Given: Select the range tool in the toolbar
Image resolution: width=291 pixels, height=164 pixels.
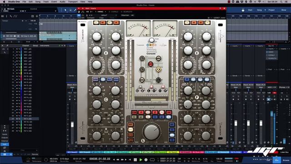Looking at the screenshot, I should (x=70, y=10).
